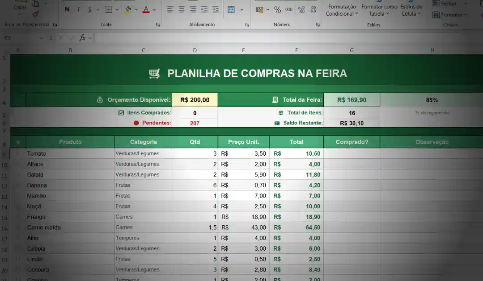Screen dimensions: 483x281
Task: Select Banana category cell Frutas
Action: [x=143, y=185]
